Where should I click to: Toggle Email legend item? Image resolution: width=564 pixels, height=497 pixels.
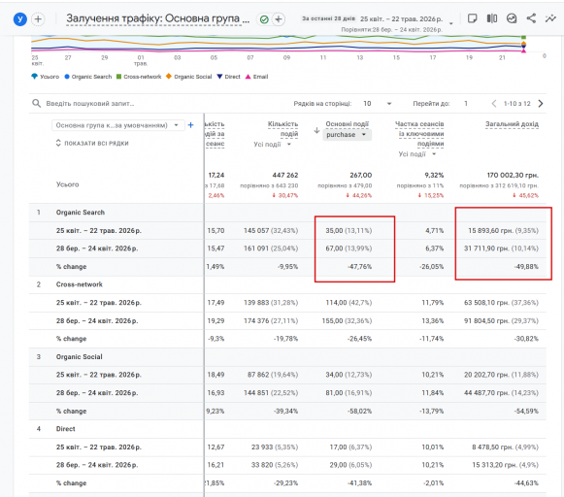pyautogui.click(x=257, y=77)
